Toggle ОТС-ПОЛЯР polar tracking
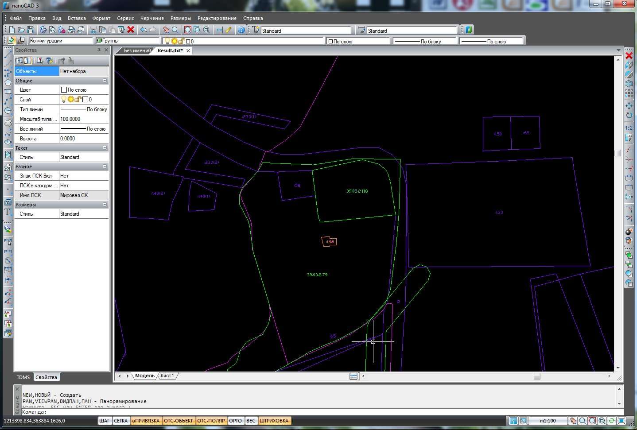Screen dimensions: 637x430 (x=211, y=421)
